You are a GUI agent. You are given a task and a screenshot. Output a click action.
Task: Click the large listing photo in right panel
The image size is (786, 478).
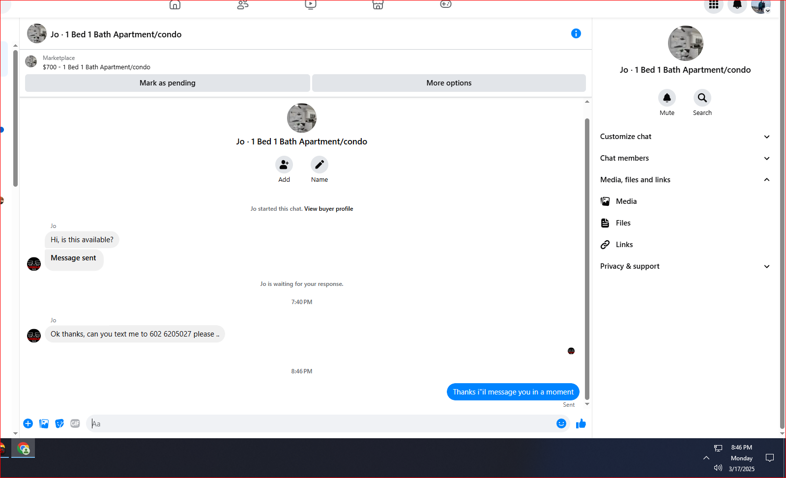[685, 43]
